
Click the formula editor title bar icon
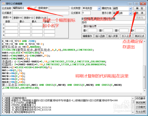point(4,4)
